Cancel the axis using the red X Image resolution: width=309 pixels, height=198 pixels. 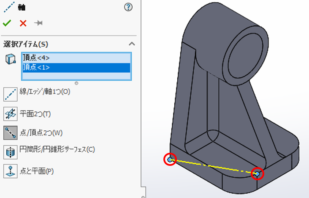coord(23,23)
